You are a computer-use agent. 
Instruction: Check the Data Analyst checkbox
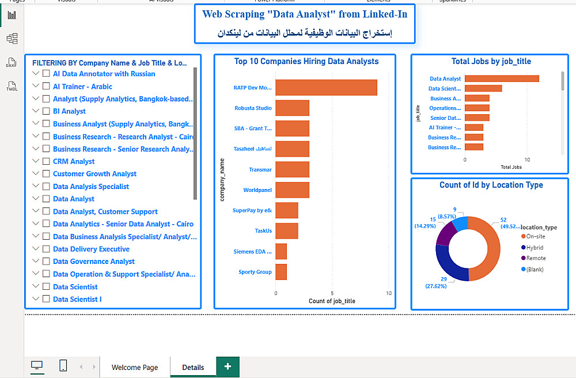click(46, 199)
